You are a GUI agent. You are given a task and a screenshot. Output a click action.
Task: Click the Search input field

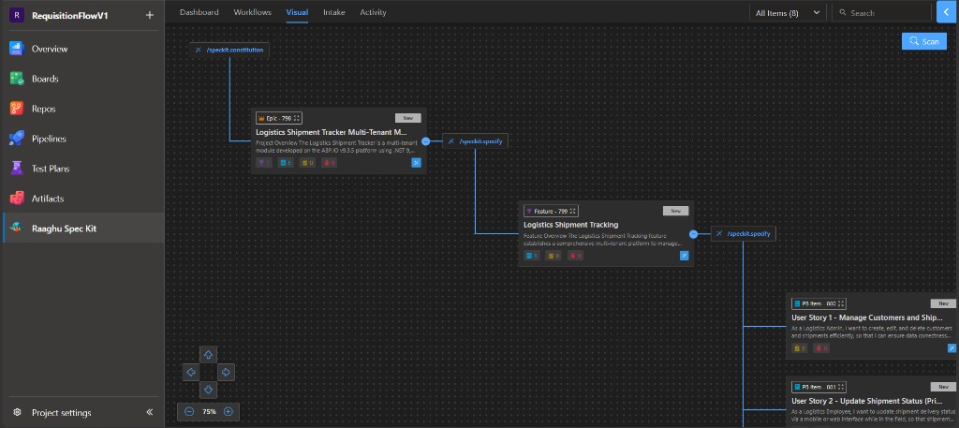pos(880,13)
